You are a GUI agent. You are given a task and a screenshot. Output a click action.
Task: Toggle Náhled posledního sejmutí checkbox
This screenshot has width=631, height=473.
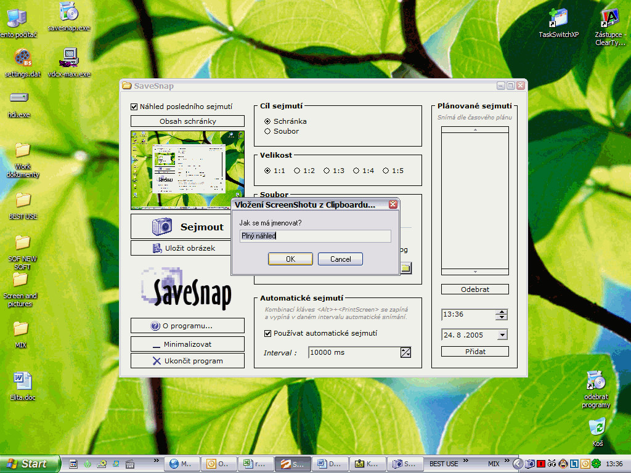[134, 107]
